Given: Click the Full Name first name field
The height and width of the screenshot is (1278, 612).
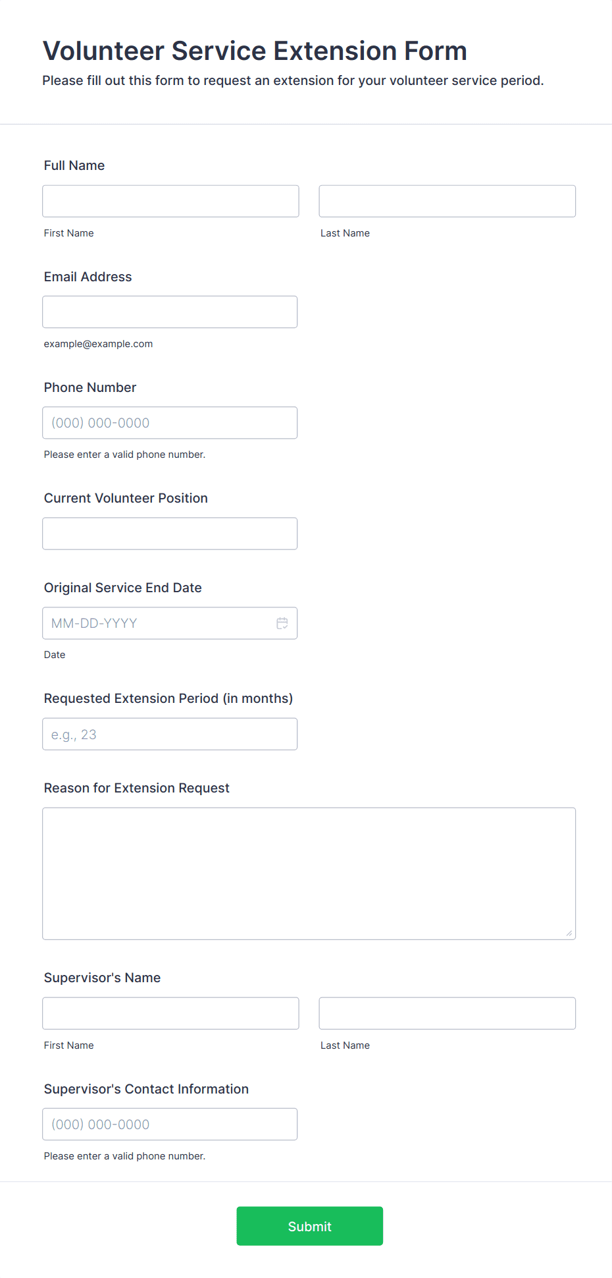Looking at the screenshot, I should click(x=170, y=201).
